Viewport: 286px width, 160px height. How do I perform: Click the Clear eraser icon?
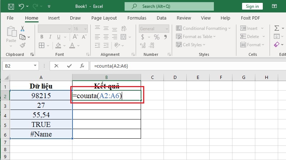(x=277, y=44)
